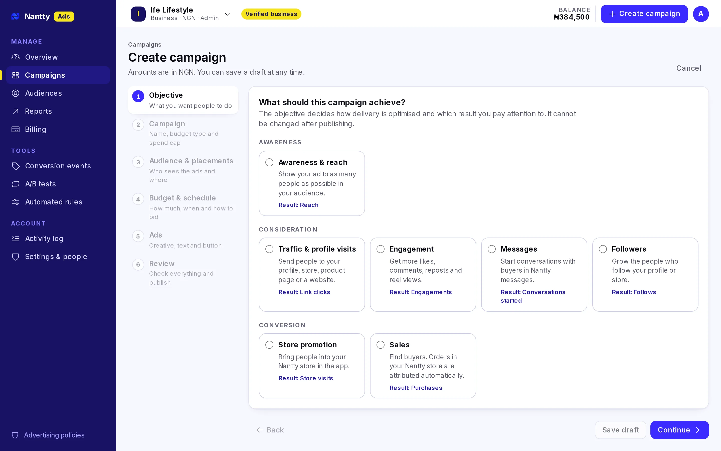Click the Conversion events tag icon

point(16,166)
